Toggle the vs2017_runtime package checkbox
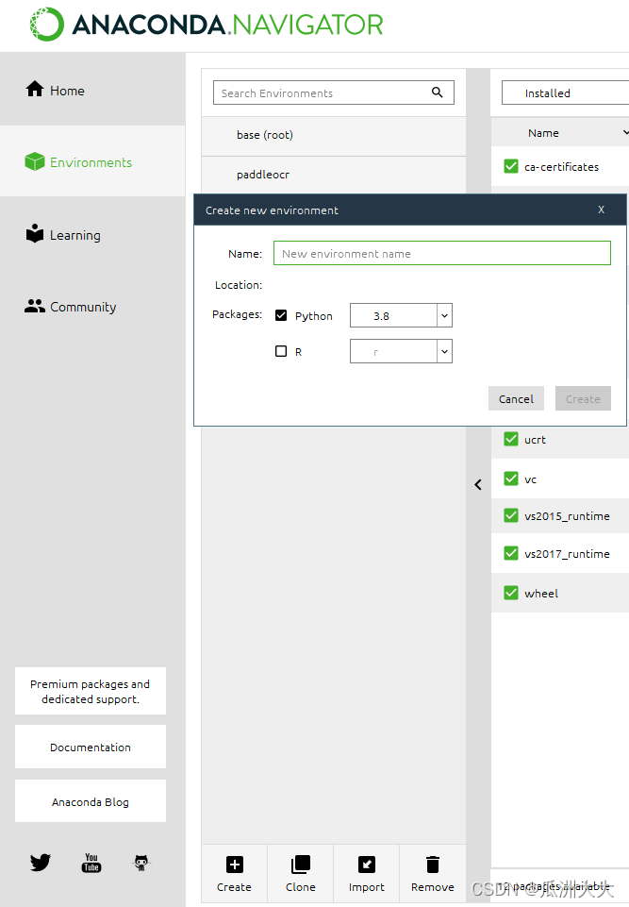Screen dimensions: 629x907 click(x=511, y=554)
